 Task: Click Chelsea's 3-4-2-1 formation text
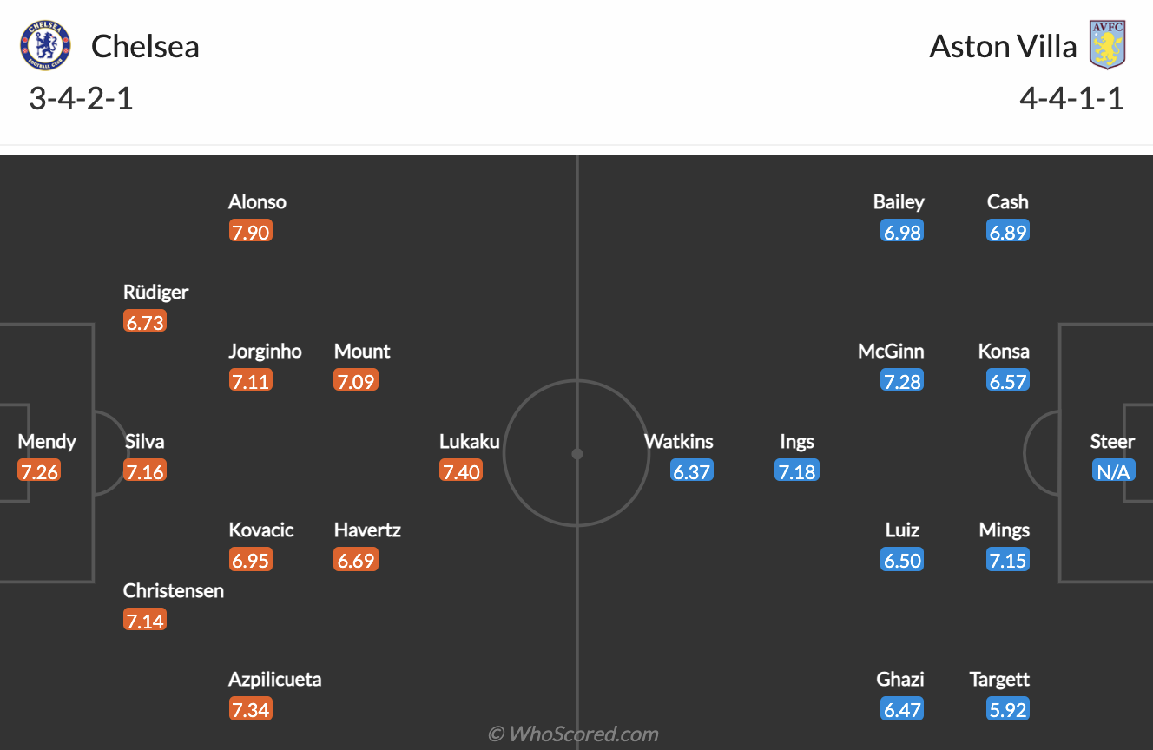coord(81,98)
